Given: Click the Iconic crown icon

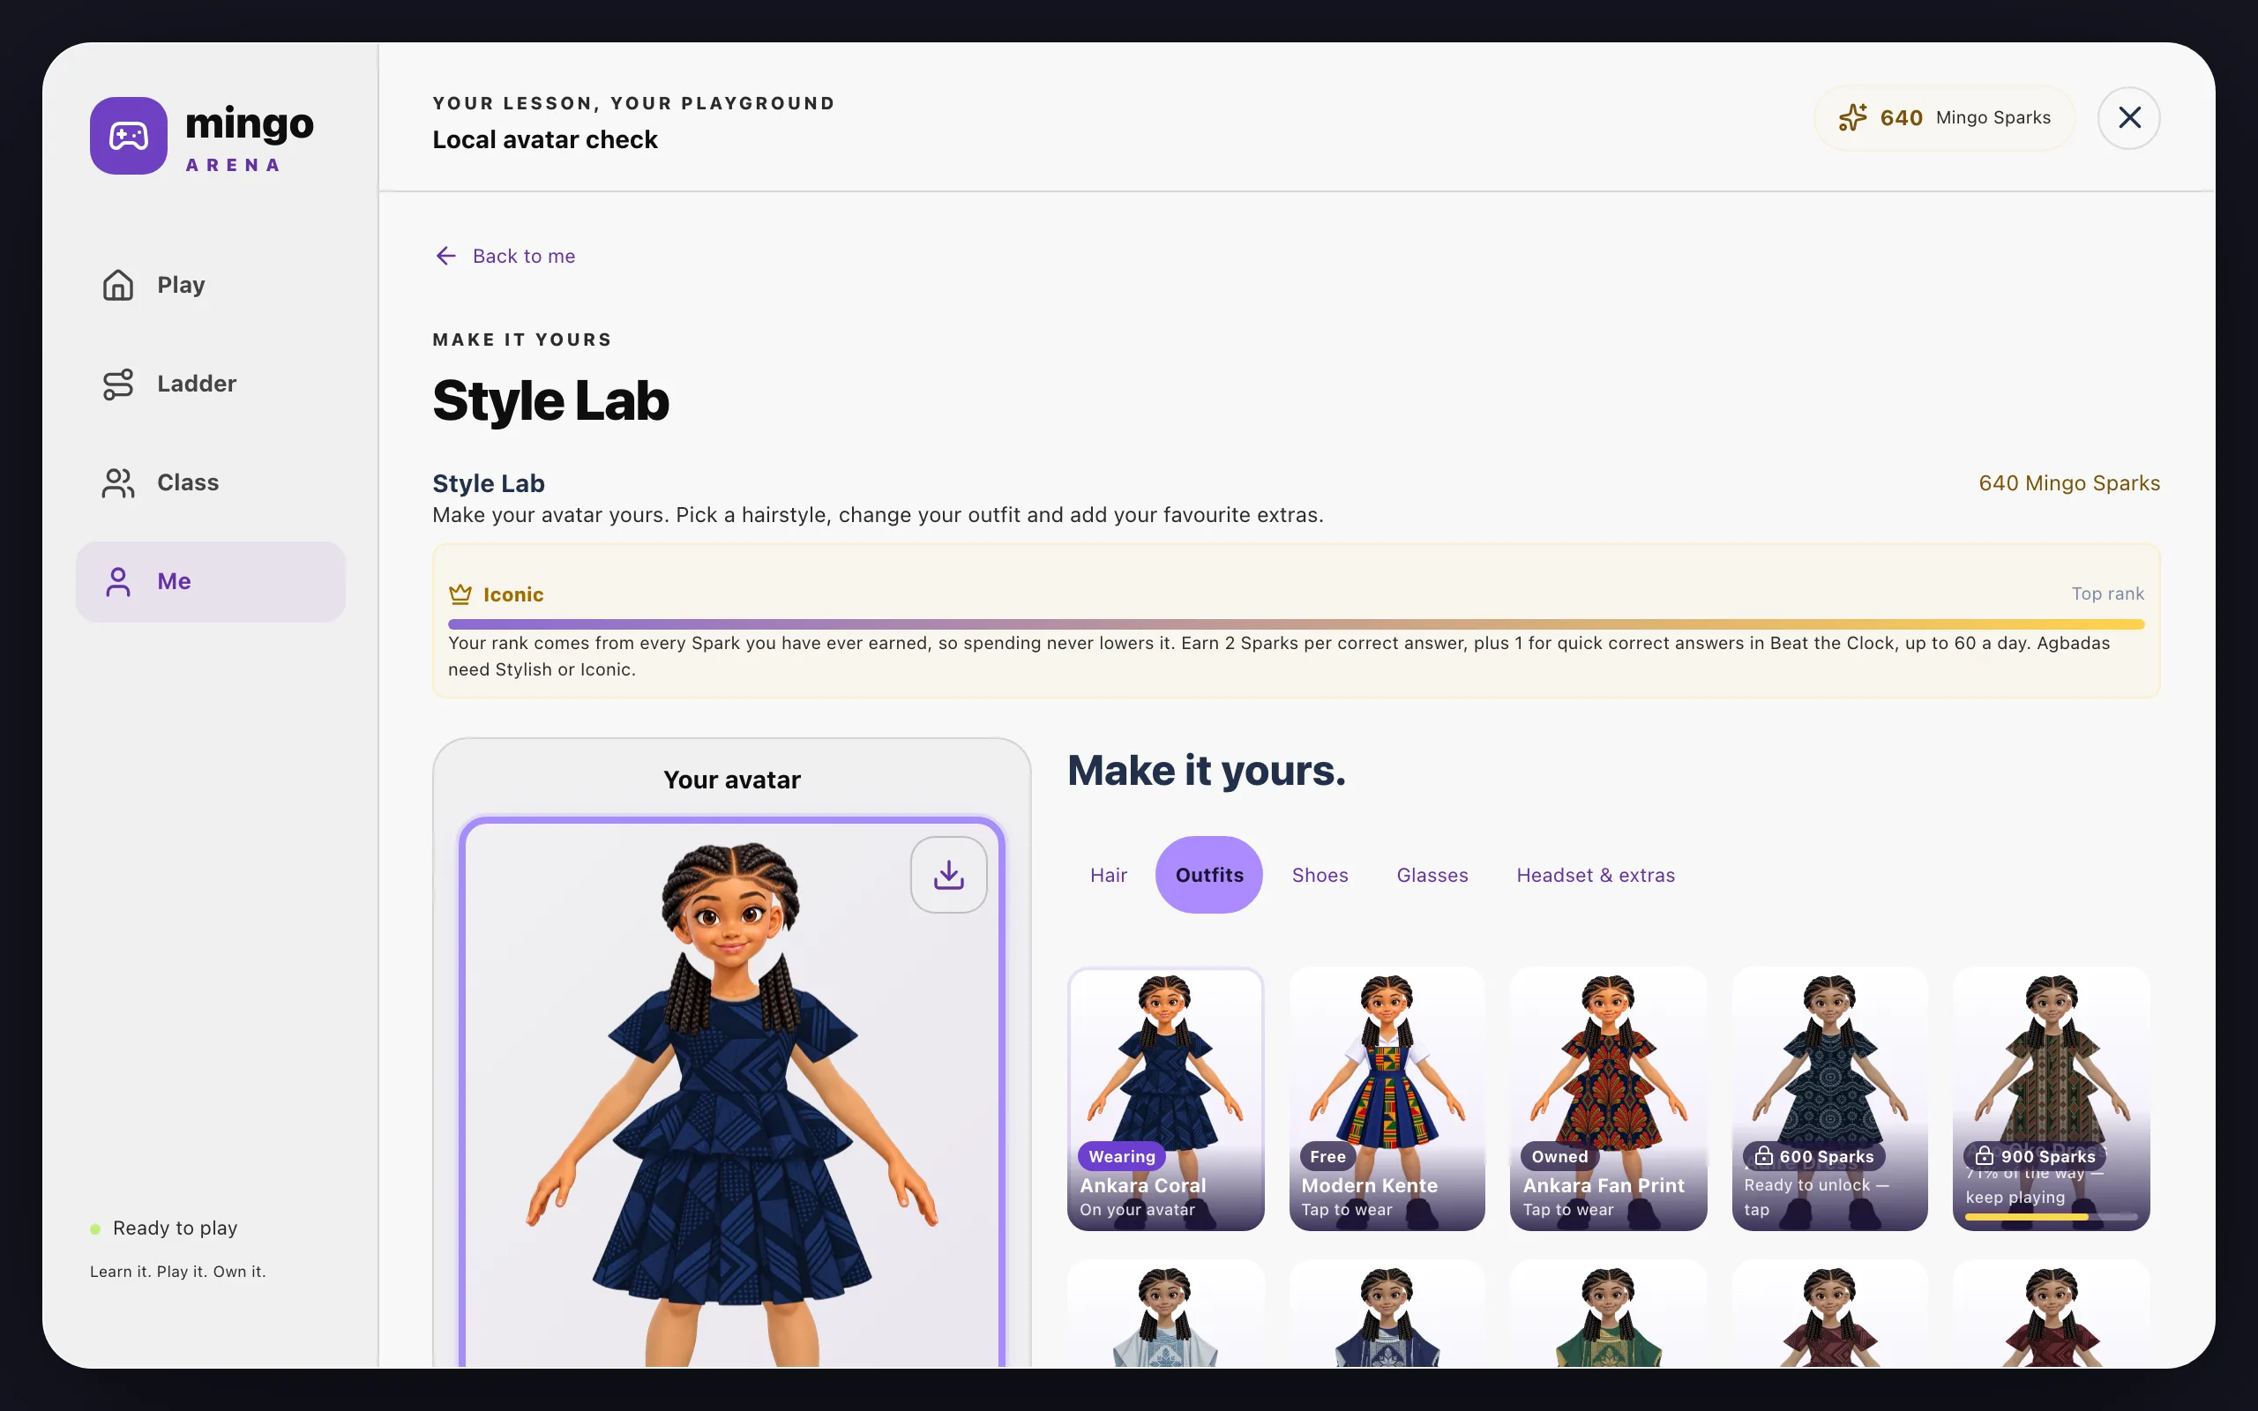Looking at the screenshot, I should 460,594.
